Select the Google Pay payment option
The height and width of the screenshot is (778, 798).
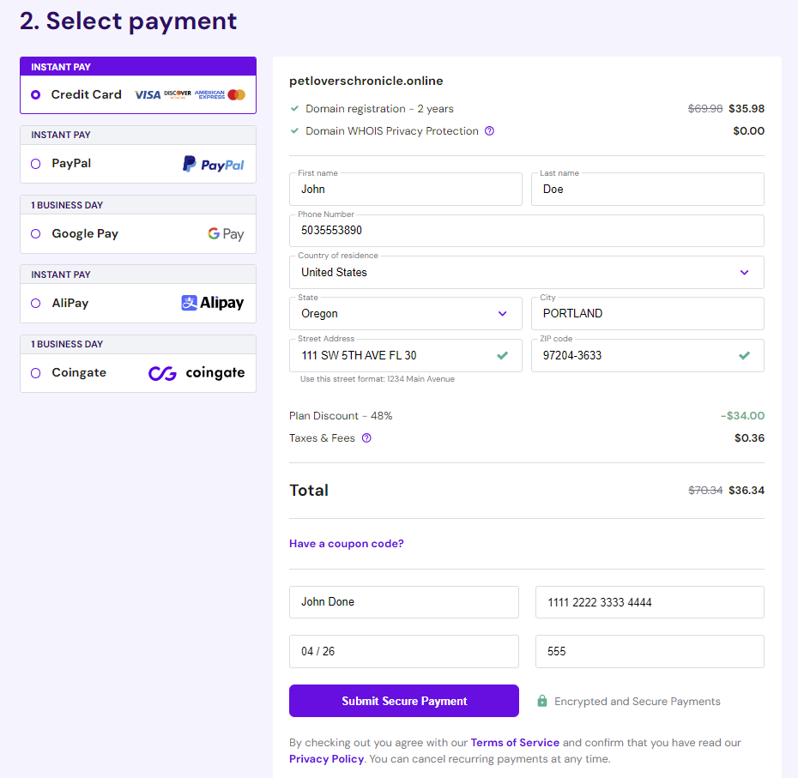point(35,232)
